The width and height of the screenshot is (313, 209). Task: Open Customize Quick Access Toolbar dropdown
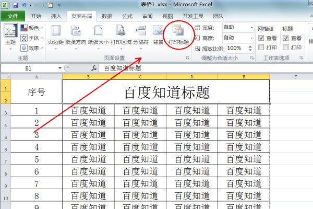[x=59, y=5]
